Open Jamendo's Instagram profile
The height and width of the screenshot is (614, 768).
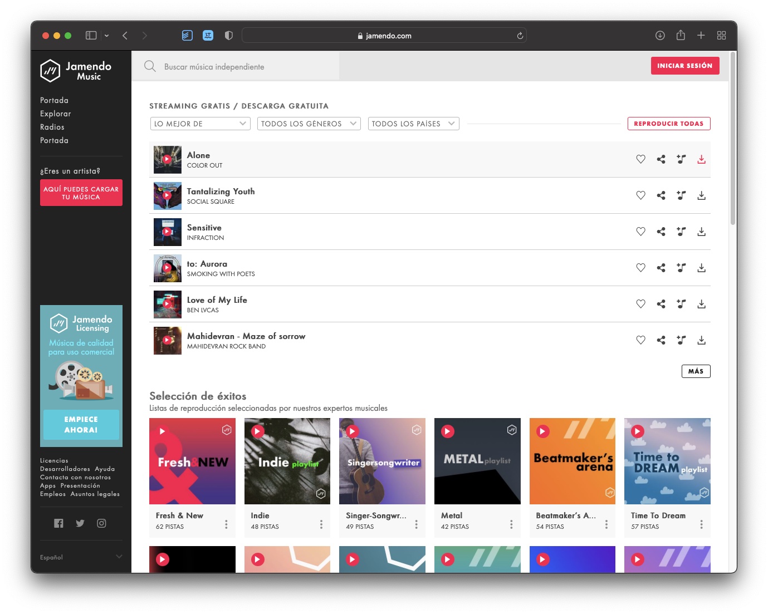point(101,523)
